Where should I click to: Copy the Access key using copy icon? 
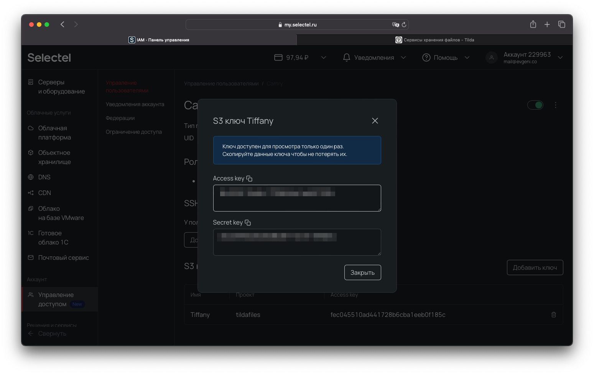(x=249, y=179)
